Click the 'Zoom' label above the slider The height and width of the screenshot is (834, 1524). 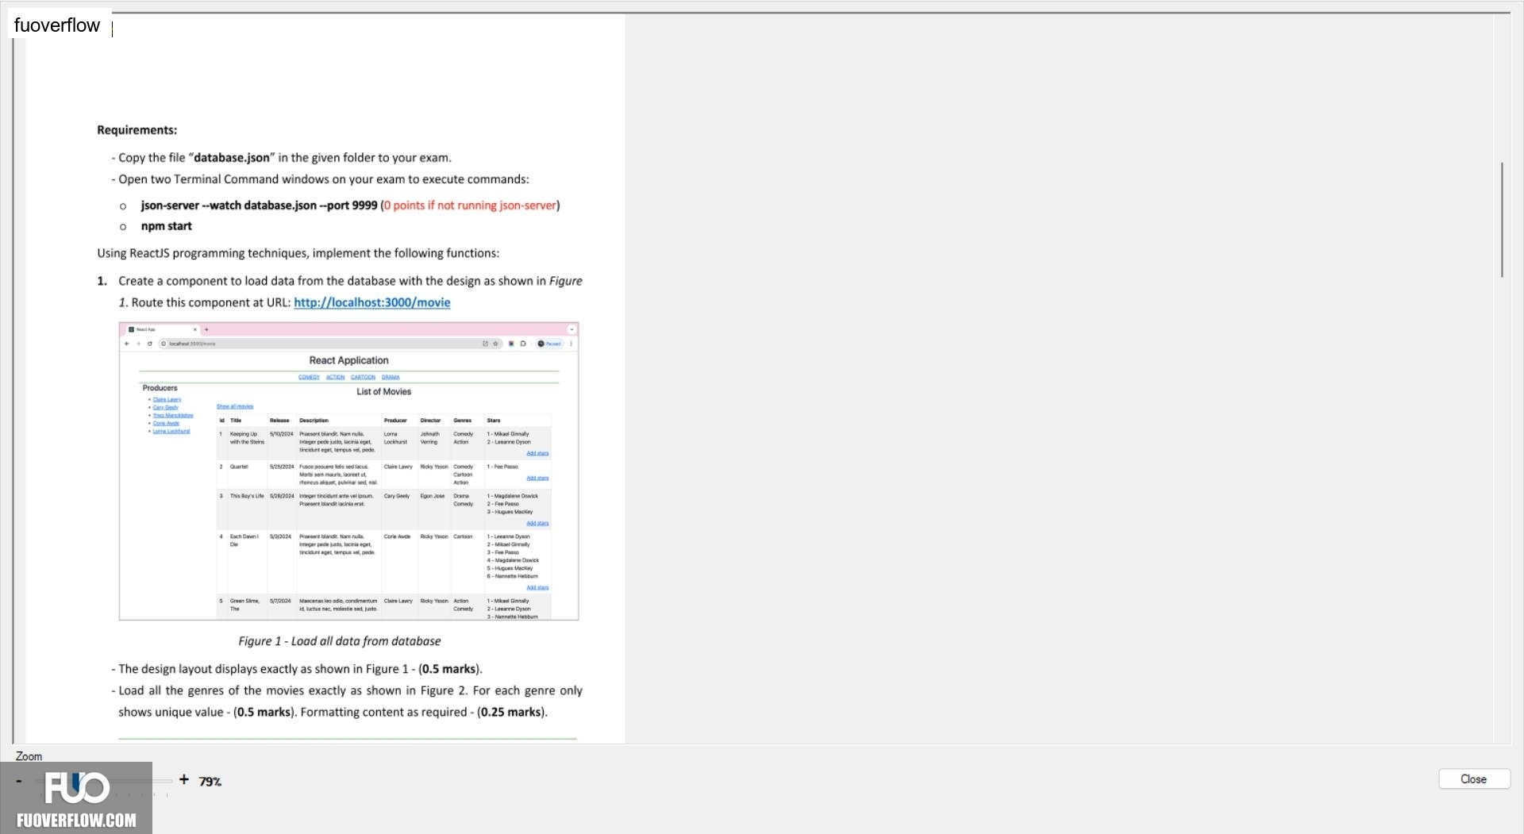(29, 756)
